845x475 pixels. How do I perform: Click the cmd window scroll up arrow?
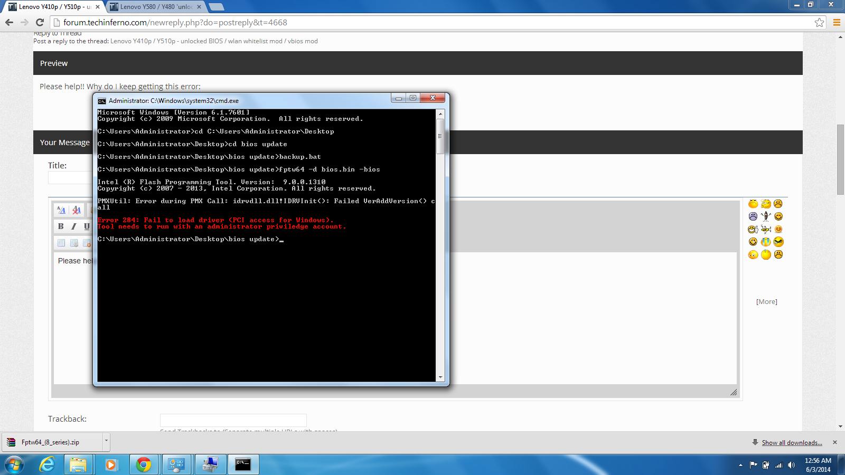(440, 113)
